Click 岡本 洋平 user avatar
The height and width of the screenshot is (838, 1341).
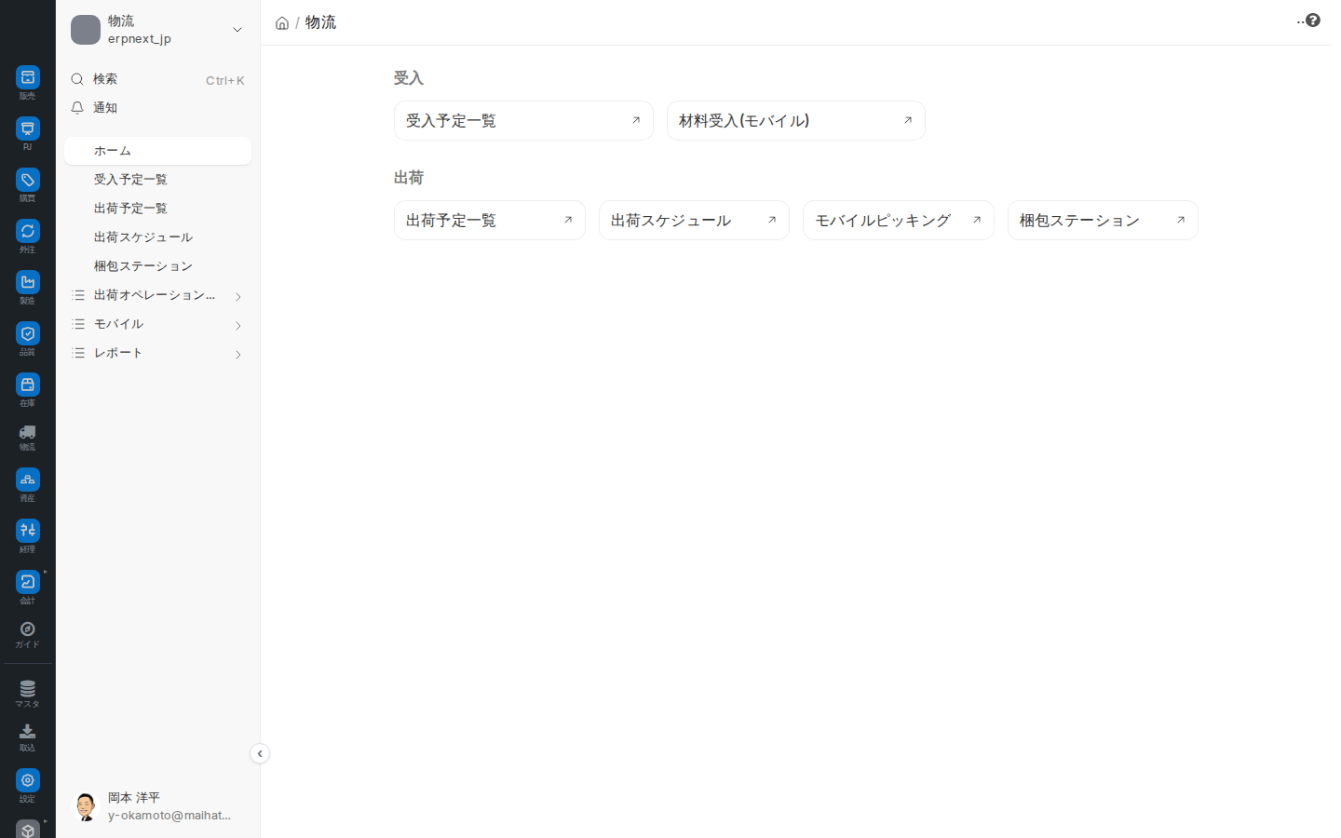click(x=86, y=806)
